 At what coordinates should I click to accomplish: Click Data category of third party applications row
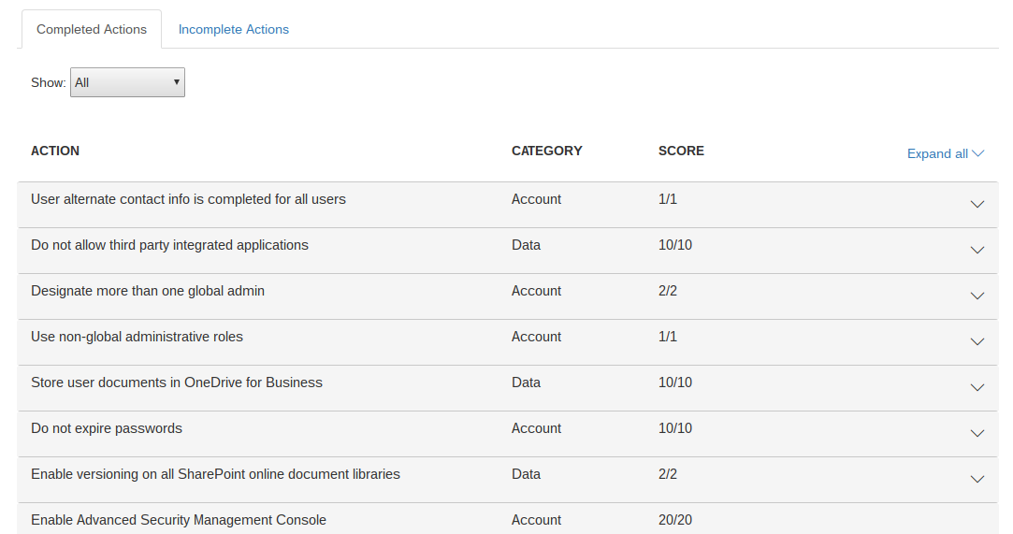click(526, 245)
